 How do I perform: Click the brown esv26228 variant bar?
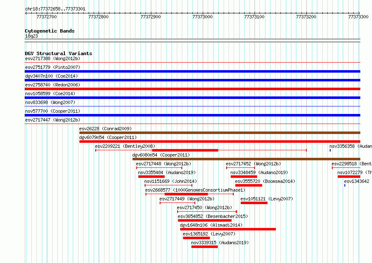pos(220,133)
